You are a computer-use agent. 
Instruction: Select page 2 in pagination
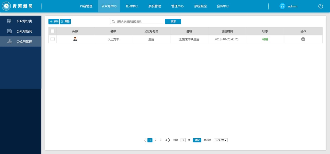coord(155,140)
